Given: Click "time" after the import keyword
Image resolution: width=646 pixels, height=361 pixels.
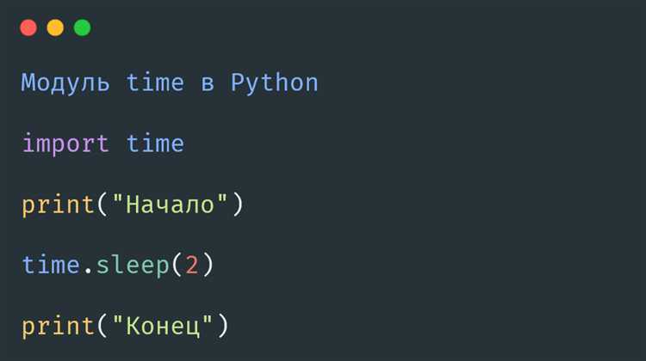Looking at the screenshot, I should (x=155, y=144).
